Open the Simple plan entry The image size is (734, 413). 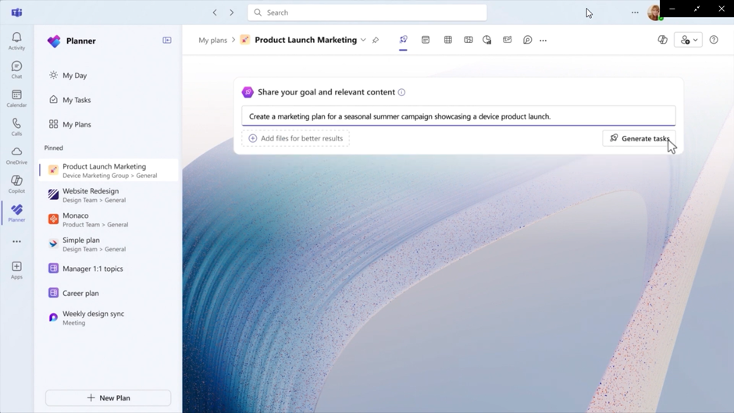pos(109,244)
